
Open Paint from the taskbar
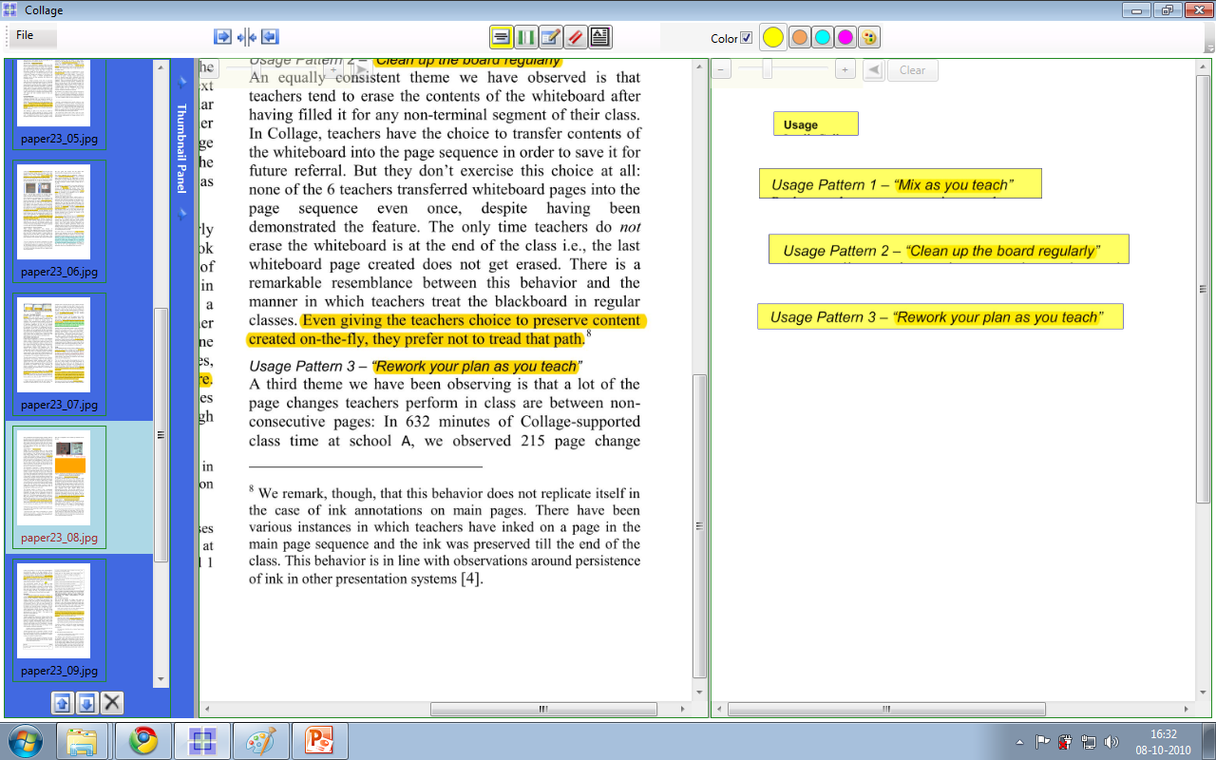point(260,741)
